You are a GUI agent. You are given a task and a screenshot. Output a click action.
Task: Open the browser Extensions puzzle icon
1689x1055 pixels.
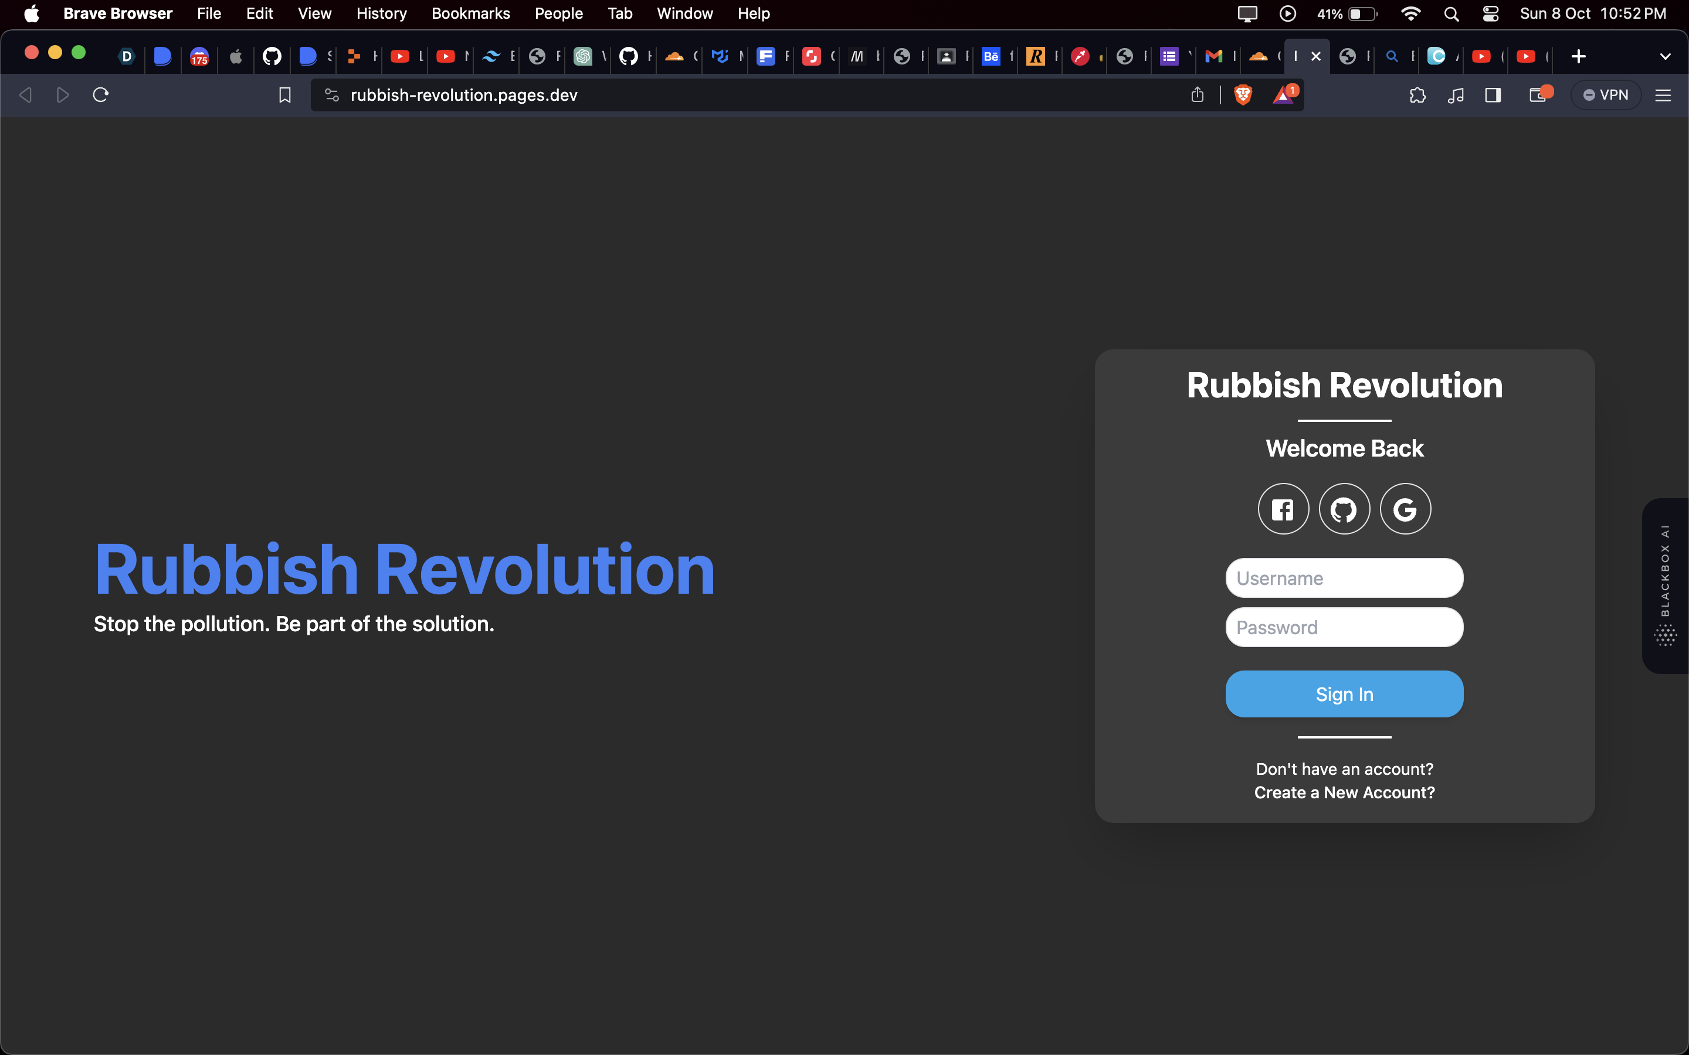click(1417, 95)
